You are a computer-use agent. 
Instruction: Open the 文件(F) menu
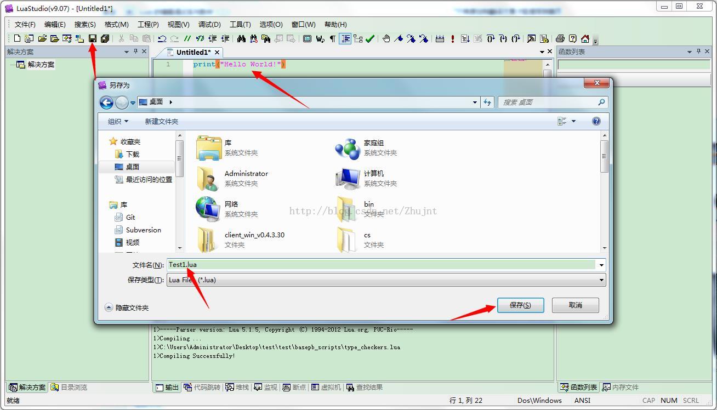point(25,24)
